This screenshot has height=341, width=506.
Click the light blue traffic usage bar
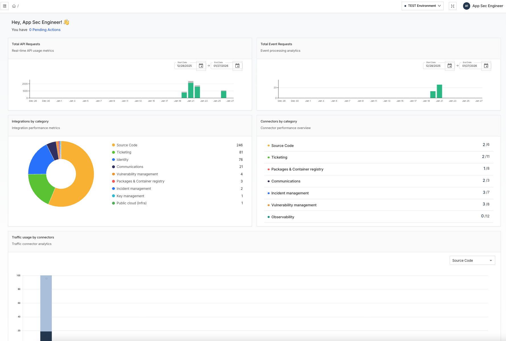click(46, 303)
